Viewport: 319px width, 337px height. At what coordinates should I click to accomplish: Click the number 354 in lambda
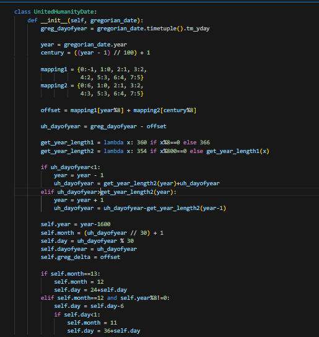142,151
